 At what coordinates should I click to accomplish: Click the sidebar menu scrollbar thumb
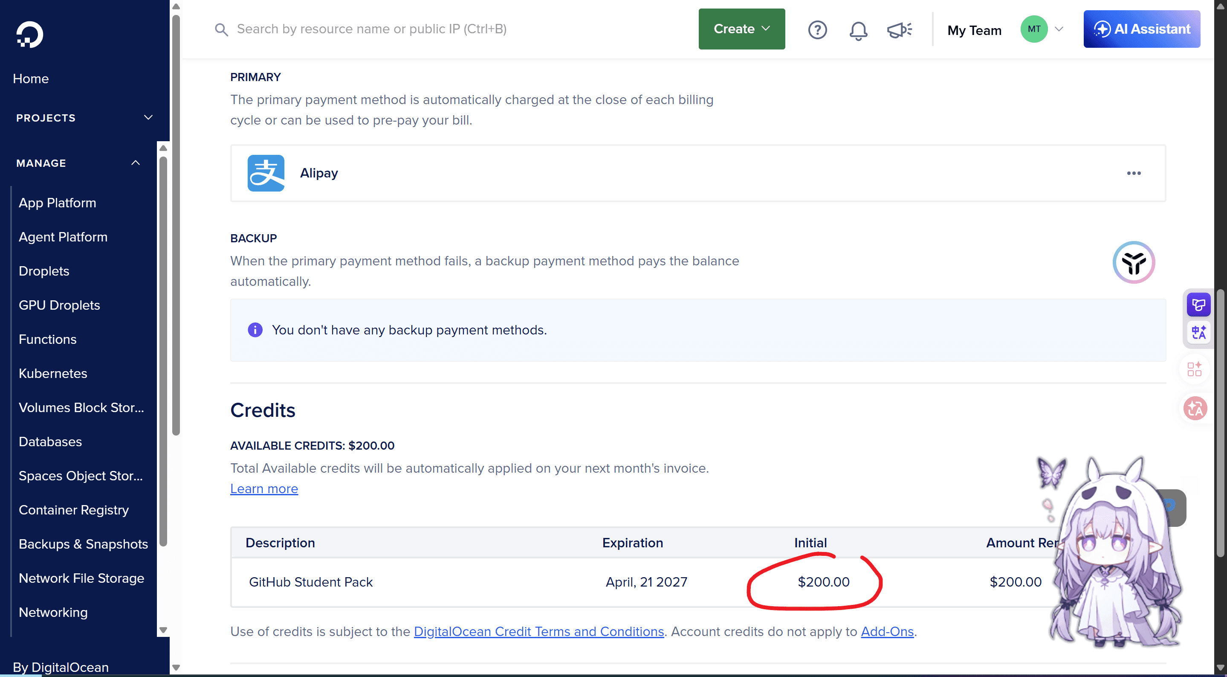[x=163, y=352]
